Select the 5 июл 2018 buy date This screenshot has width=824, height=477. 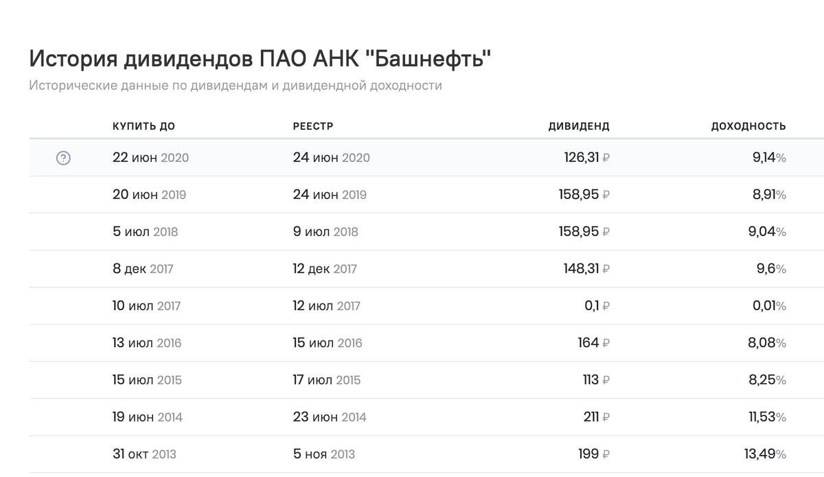(x=146, y=231)
